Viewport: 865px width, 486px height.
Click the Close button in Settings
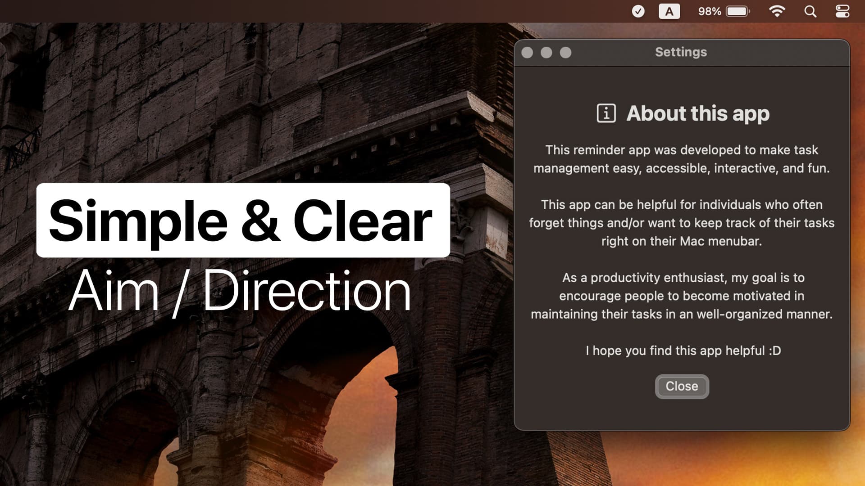pyautogui.click(x=682, y=386)
